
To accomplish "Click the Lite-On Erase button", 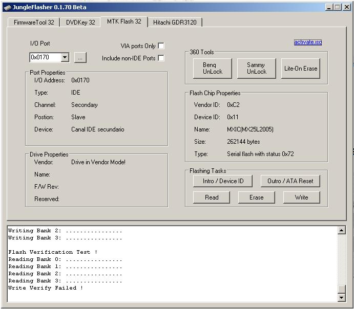I will [301, 68].
